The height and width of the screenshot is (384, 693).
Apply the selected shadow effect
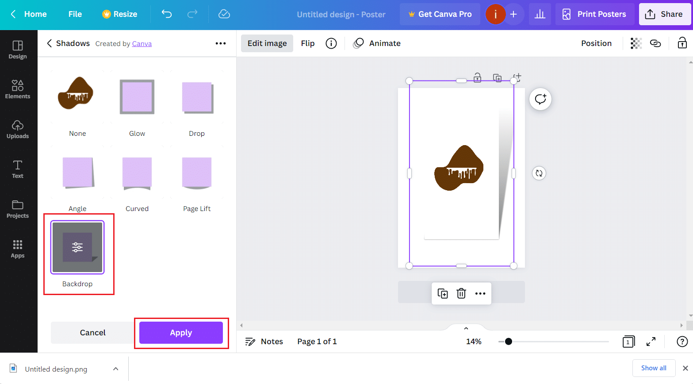pos(181,332)
